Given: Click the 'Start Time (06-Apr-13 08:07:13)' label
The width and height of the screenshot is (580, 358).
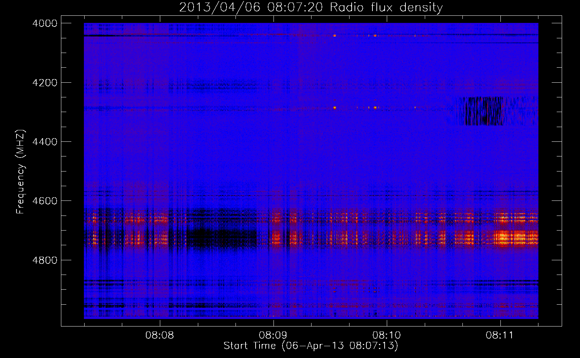Looking at the screenshot, I should point(311,346).
